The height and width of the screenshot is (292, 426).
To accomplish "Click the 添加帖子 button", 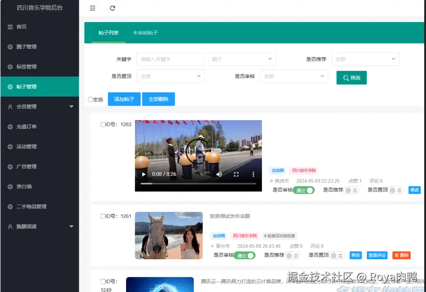I will (x=124, y=99).
